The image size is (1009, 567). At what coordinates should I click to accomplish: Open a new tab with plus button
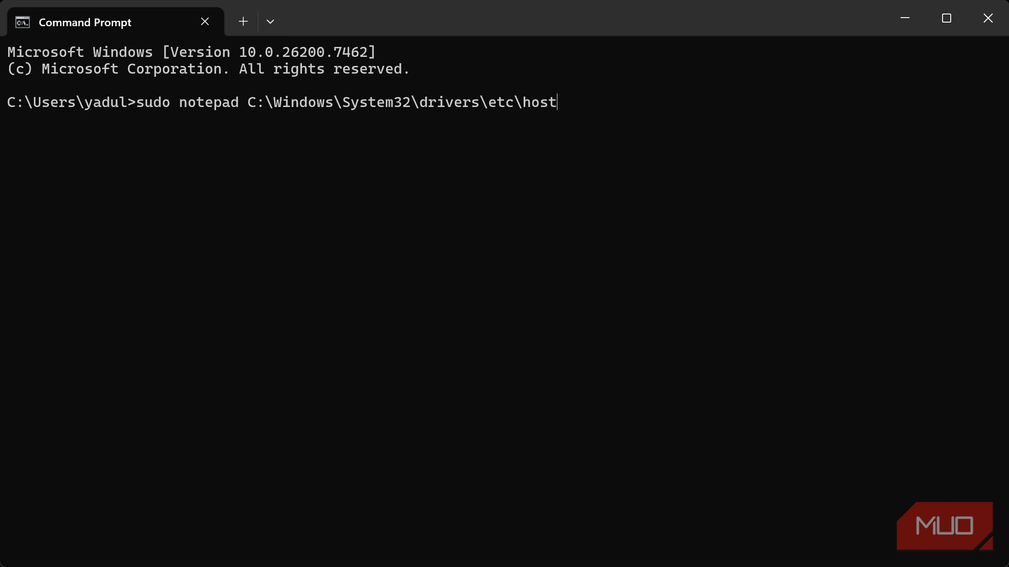243,22
